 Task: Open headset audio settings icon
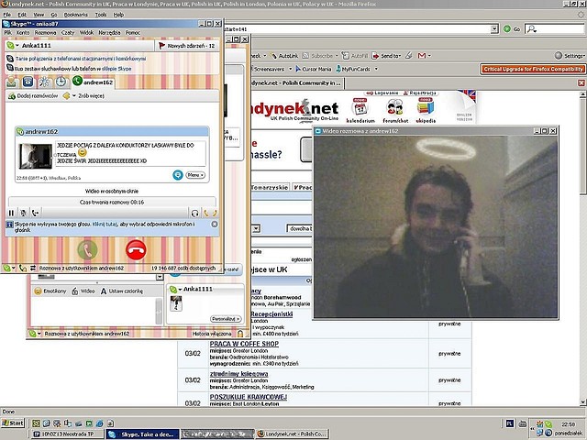194,214
